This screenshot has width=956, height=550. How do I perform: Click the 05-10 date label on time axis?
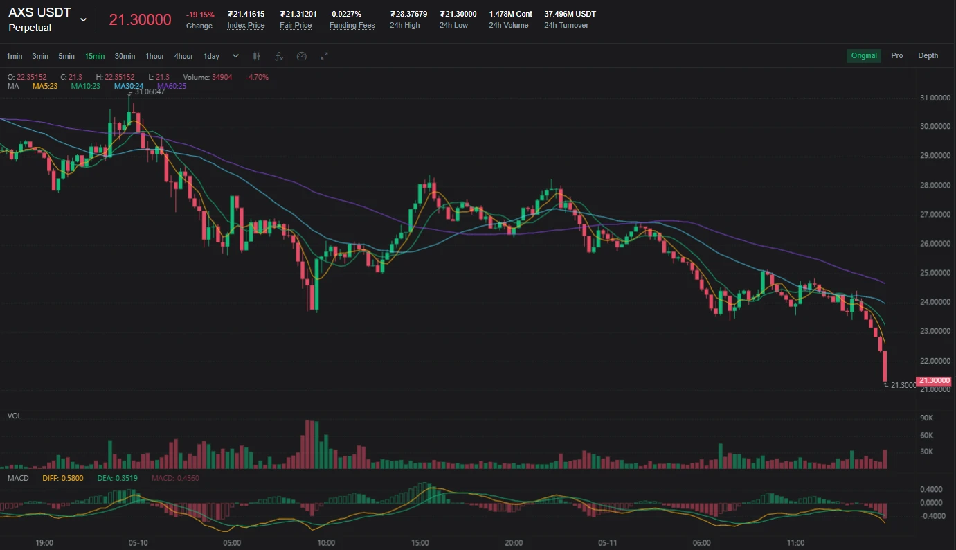pos(138,543)
